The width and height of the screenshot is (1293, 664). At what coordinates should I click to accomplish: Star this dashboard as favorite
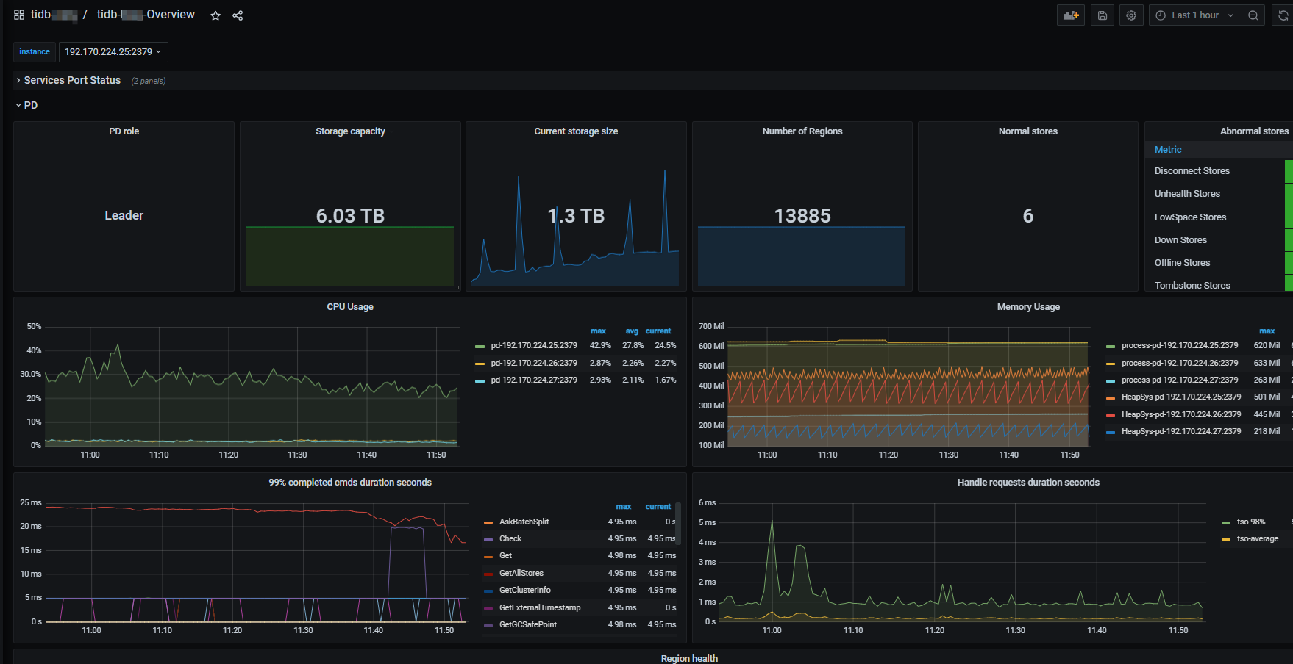point(215,15)
